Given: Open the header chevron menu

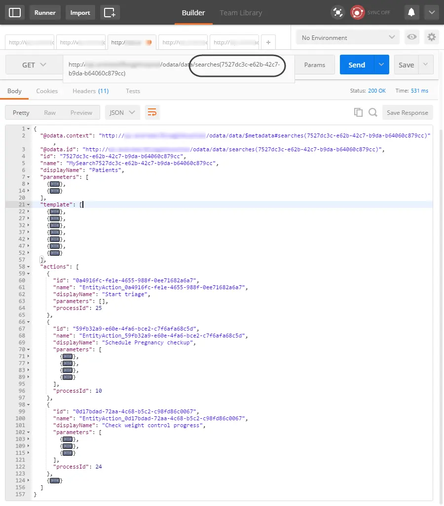Looking at the screenshot, I should [x=431, y=13].
